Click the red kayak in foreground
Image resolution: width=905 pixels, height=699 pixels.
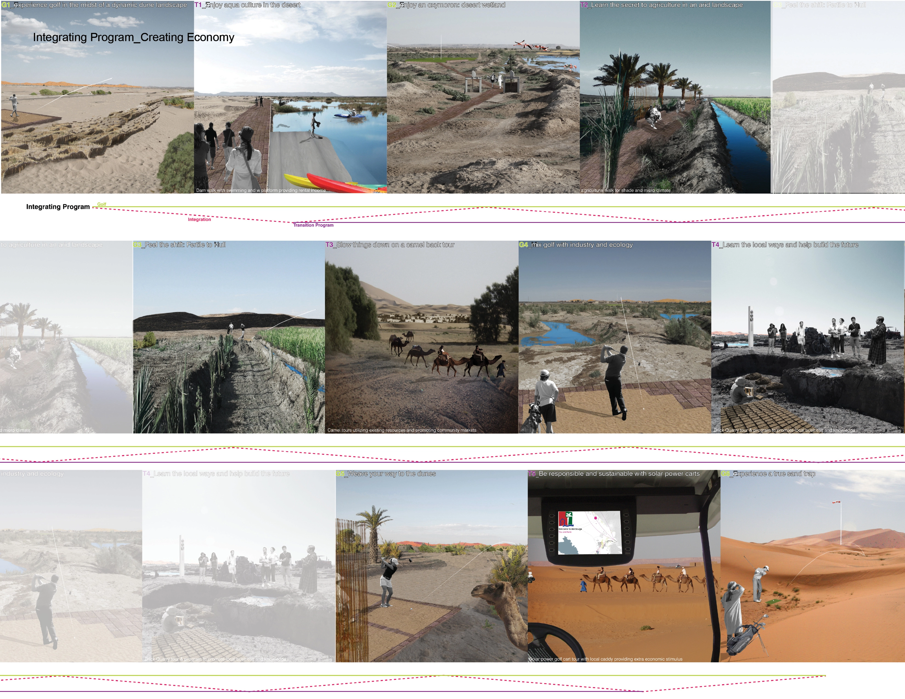tap(346, 184)
